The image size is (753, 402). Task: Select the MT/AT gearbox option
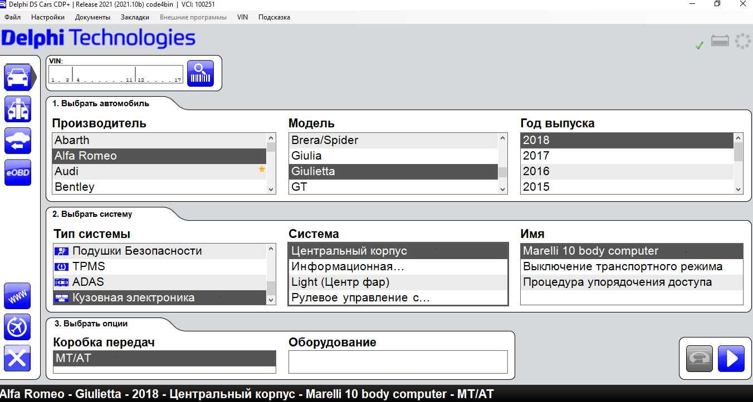click(164, 358)
